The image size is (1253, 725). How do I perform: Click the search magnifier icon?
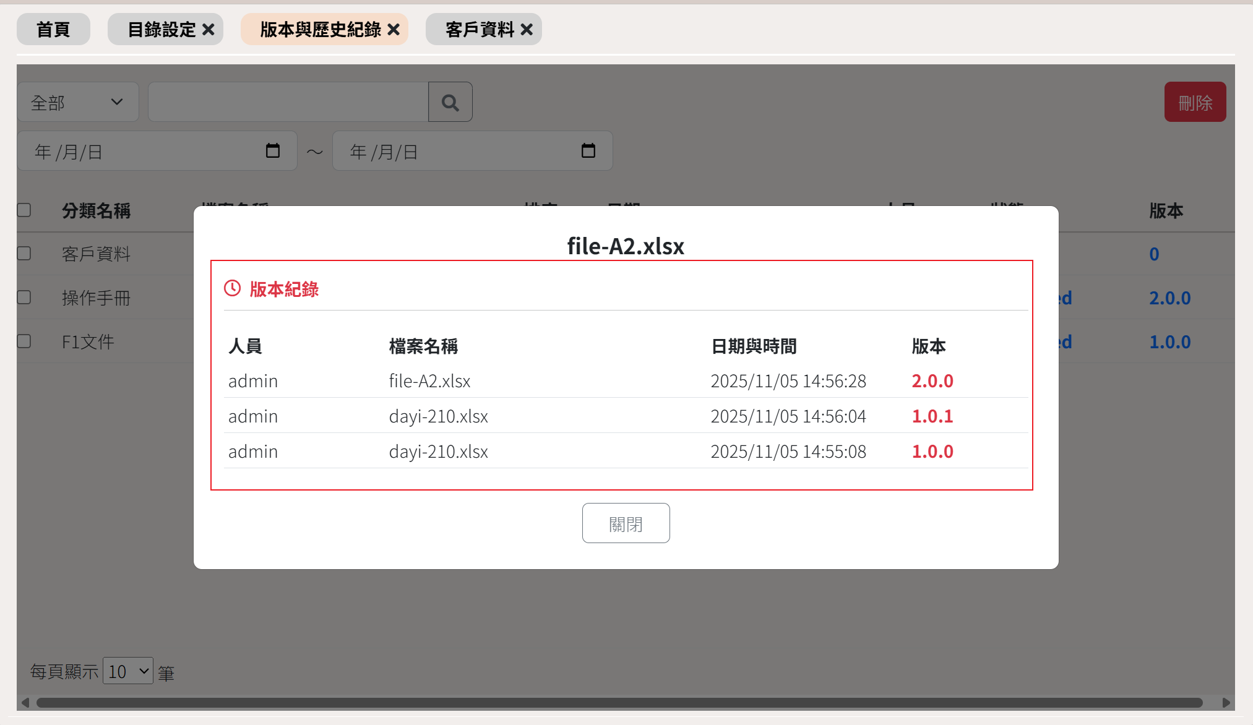click(450, 102)
